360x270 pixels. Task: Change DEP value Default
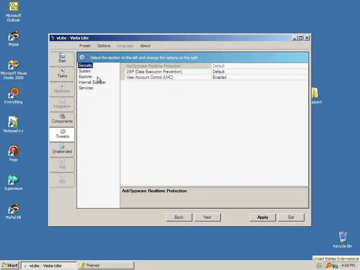[260, 72]
